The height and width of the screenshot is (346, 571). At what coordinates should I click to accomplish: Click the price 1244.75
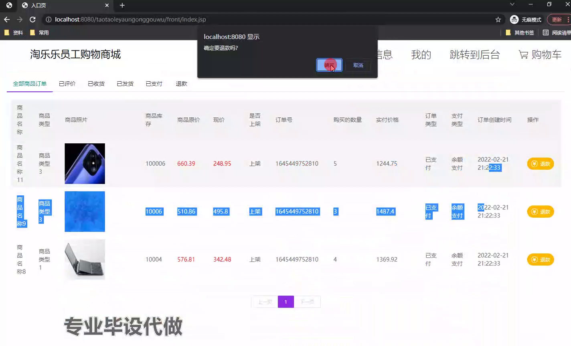[x=387, y=163]
